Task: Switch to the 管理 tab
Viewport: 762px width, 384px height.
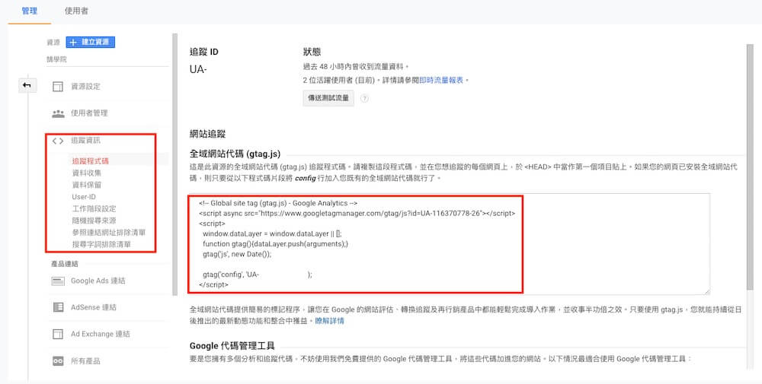Action: coord(29,11)
